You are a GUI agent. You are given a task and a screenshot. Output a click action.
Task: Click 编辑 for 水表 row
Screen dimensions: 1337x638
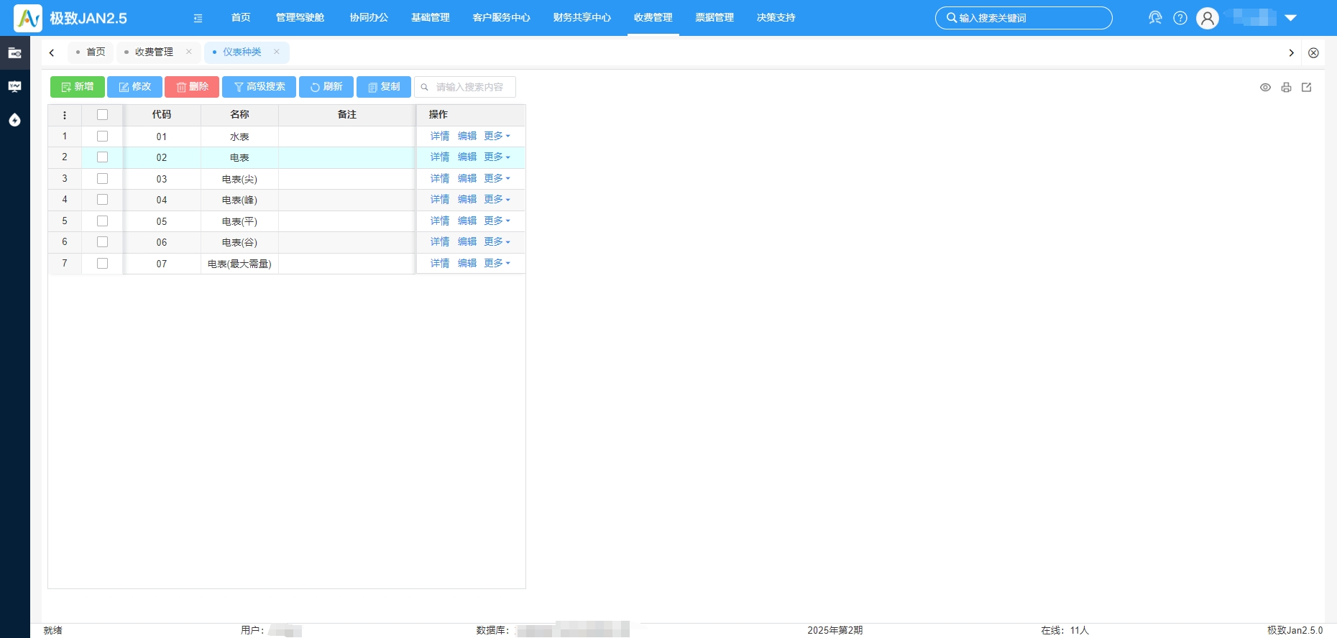click(x=467, y=136)
